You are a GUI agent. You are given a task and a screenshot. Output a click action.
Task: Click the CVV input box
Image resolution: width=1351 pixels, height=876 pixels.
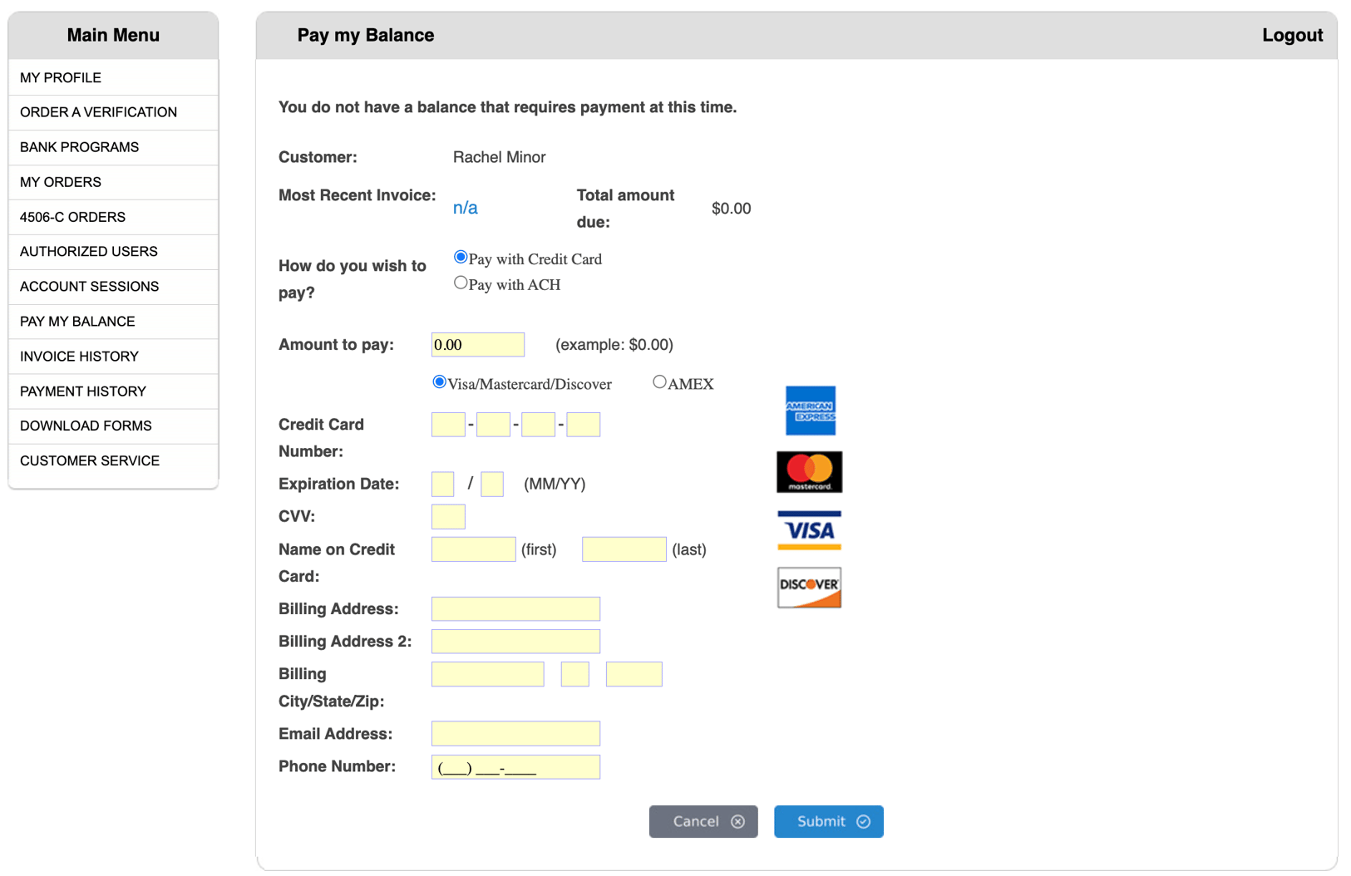tap(447, 516)
